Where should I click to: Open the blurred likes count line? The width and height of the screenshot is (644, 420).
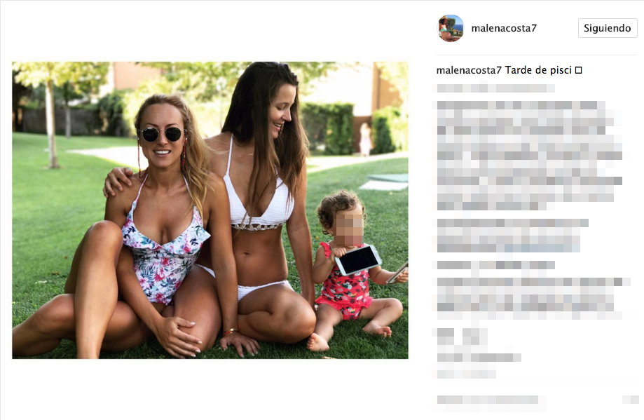point(479,358)
